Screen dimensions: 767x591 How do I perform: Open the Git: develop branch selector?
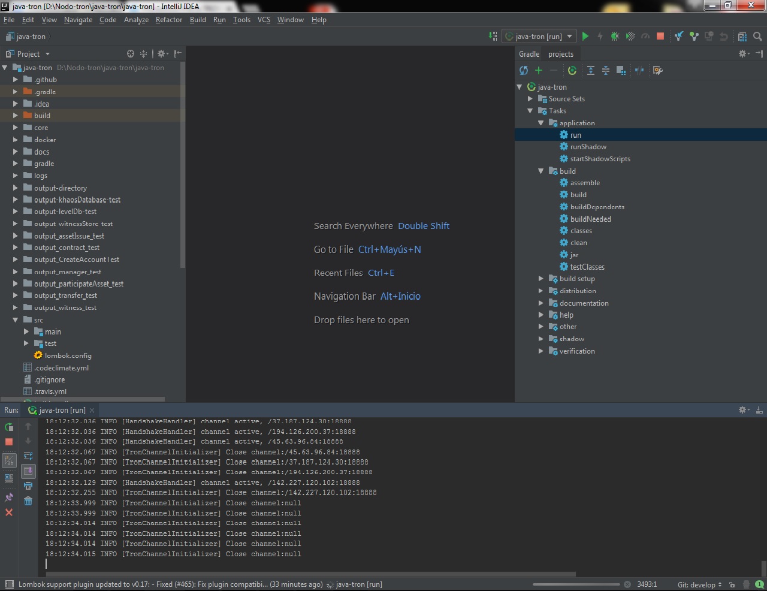tap(700, 584)
